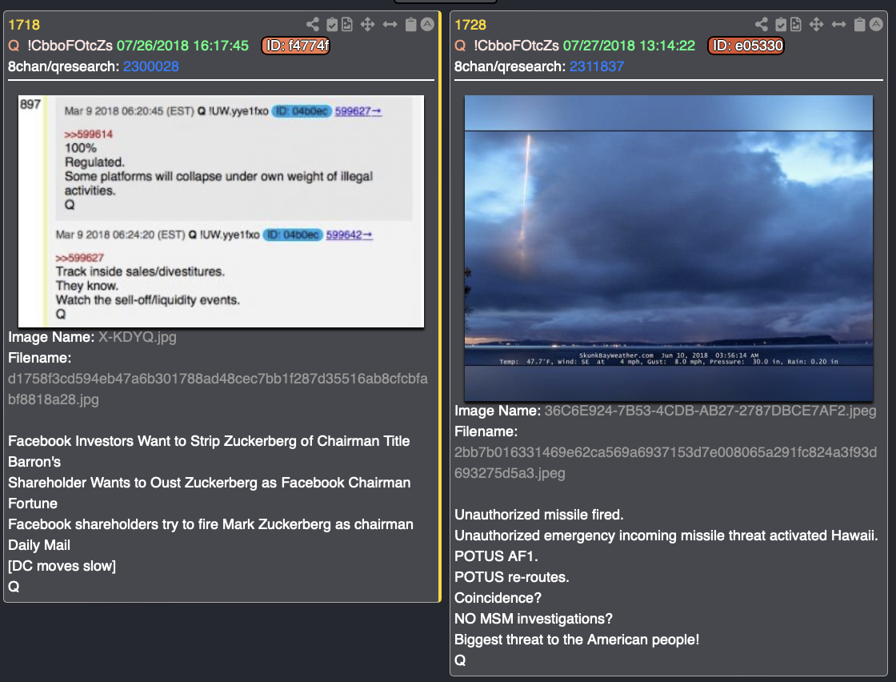The width and height of the screenshot is (896, 682).
Task: Click the Hawaii missile threat line
Action: point(666,535)
